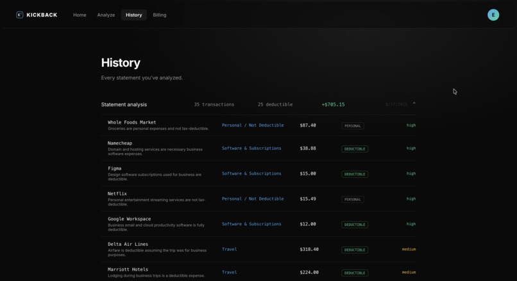Select the Whole Foods Market row name
The width and height of the screenshot is (517, 281).
pos(132,122)
